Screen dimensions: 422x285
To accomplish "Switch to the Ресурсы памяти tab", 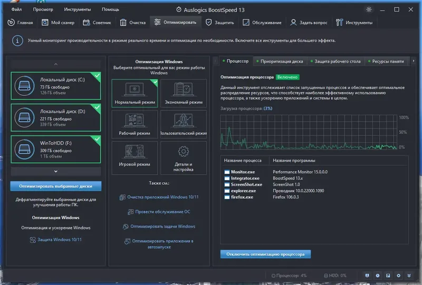I will (388, 61).
